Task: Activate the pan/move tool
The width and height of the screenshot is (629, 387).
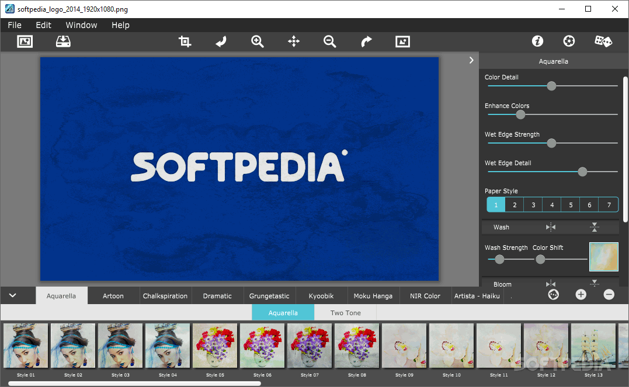Action: (x=294, y=41)
